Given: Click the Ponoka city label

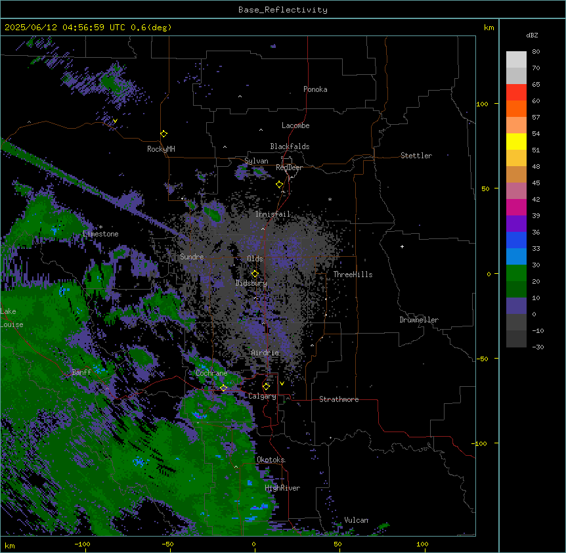Looking at the screenshot, I should point(315,89).
